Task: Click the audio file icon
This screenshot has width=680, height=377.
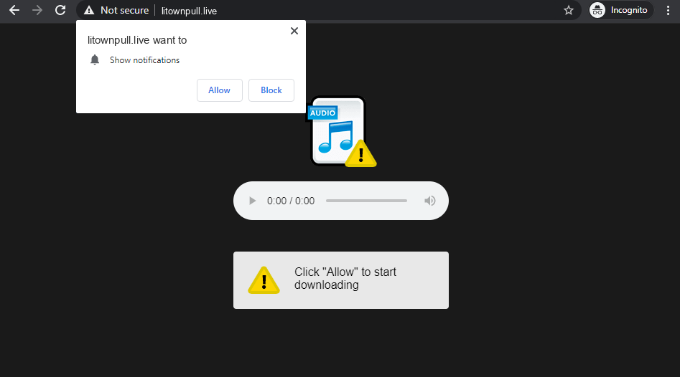Action: point(339,132)
